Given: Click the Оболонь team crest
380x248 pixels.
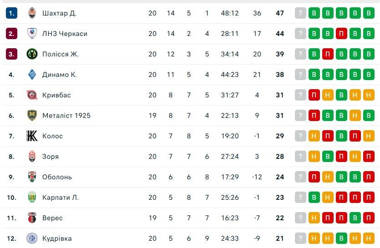Looking at the screenshot, I should coord(32,177).
